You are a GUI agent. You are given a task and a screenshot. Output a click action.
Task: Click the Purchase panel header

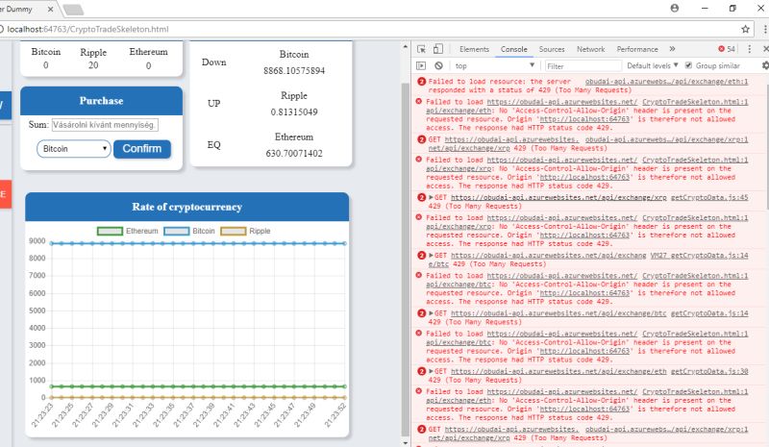point(102,101)
